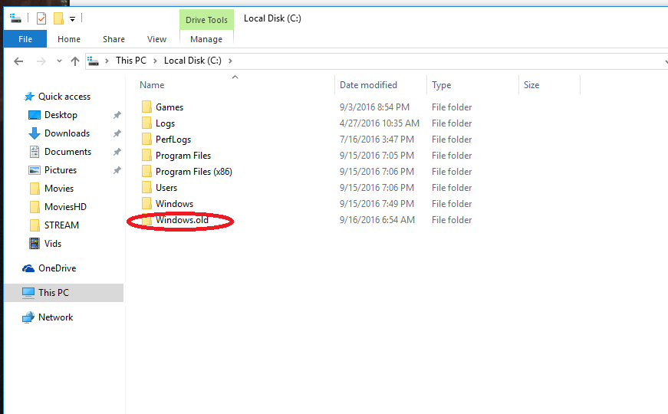Sort by the Size column header
This screenshot has width=668, height=414.
coord(531,85)
